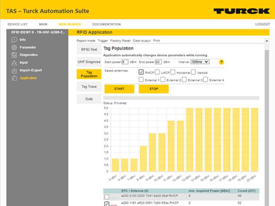Uncheck the e280 1191 tag row checkbox
275x206 pixels.
107,204
